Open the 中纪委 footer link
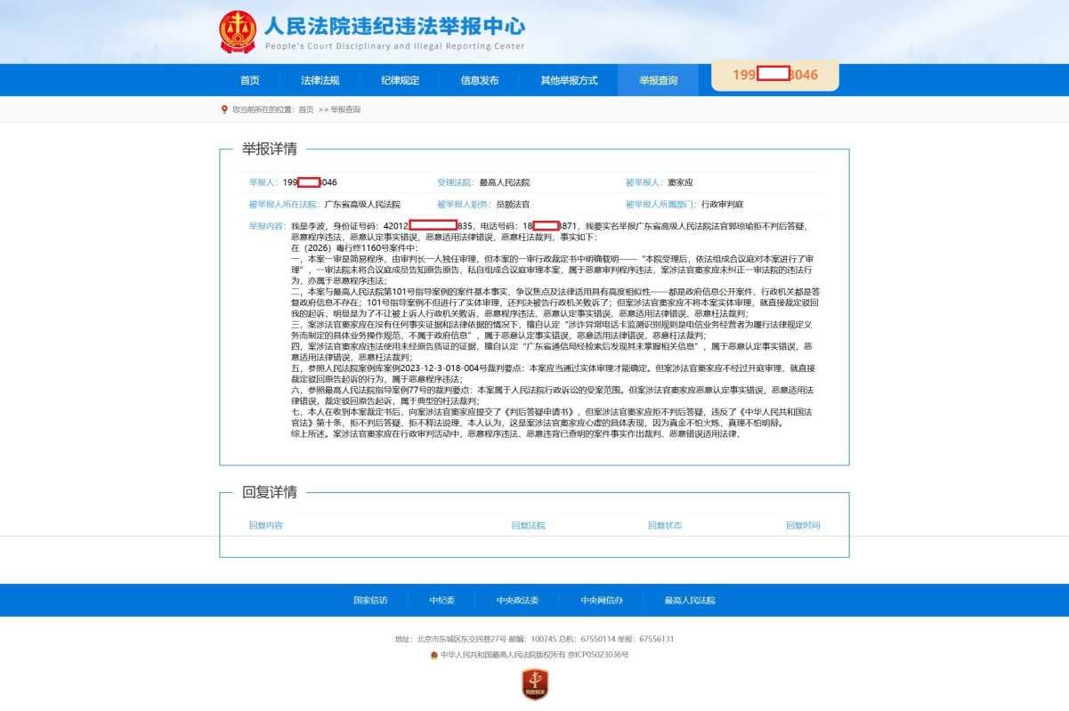1069x711 pixels. tap(441, 601)
